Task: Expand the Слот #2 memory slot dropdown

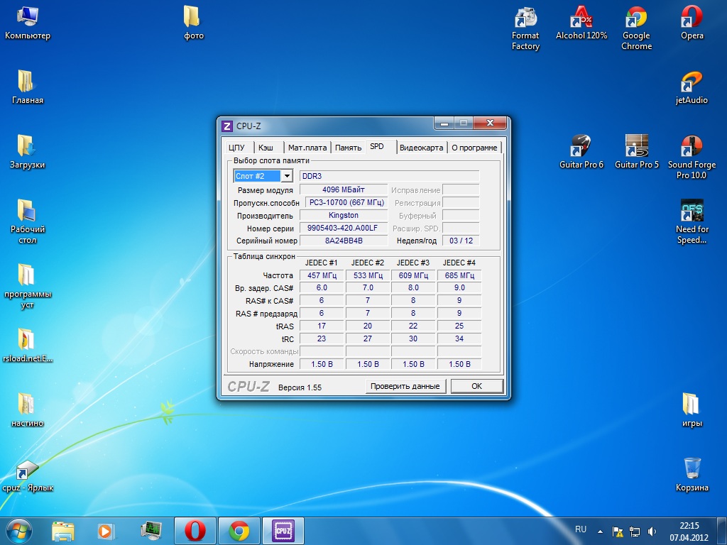Action: pyautogui.click(x=287, y=176)
